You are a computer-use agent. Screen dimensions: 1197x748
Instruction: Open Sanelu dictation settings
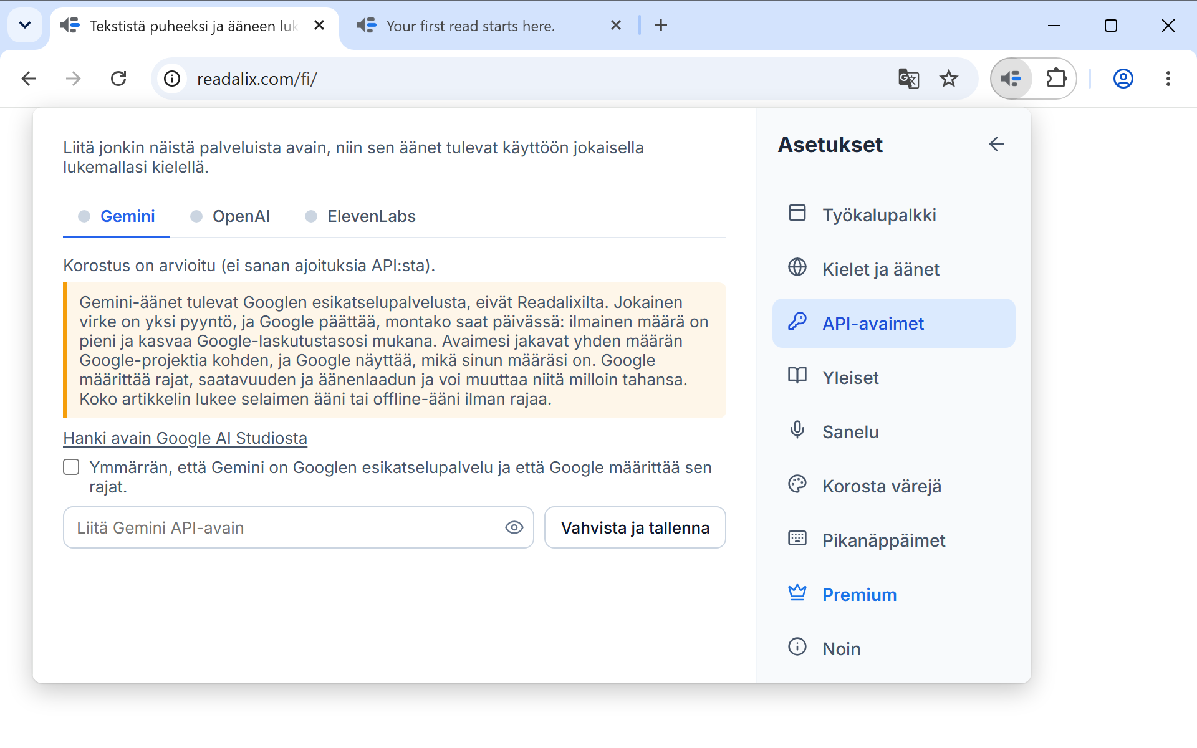893,432
